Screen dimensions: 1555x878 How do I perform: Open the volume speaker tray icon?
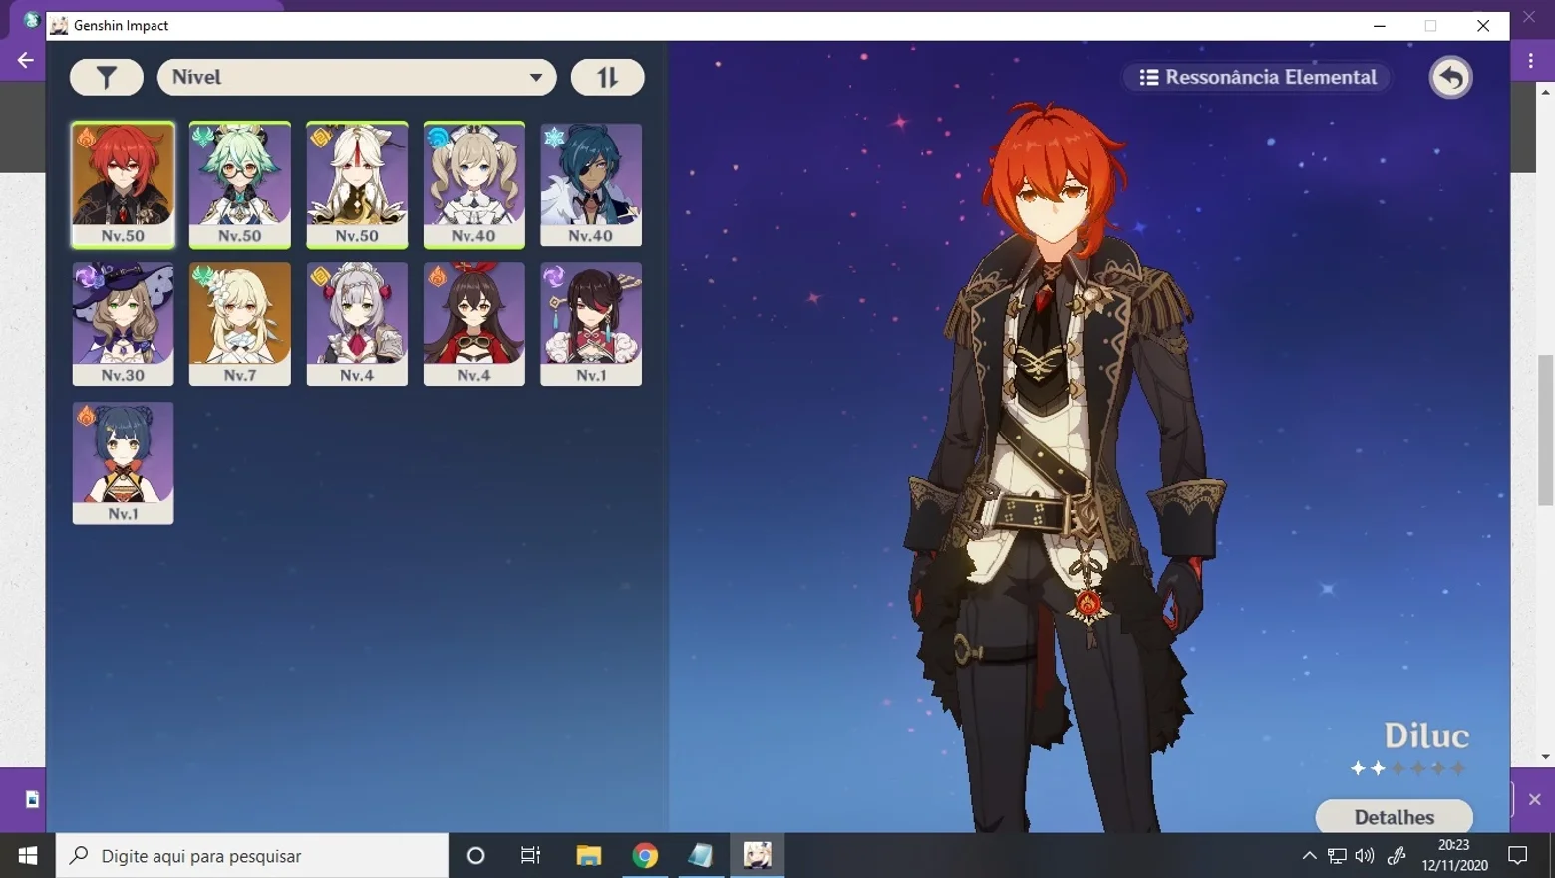1365,855
